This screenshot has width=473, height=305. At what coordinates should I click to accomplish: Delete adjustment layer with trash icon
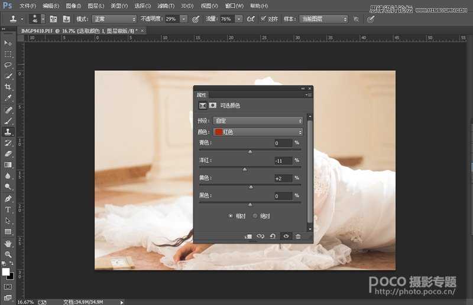pos(298,236)
